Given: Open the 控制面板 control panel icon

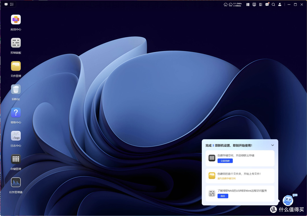Looking at the screenshot, I should click(x=16, y=43).
